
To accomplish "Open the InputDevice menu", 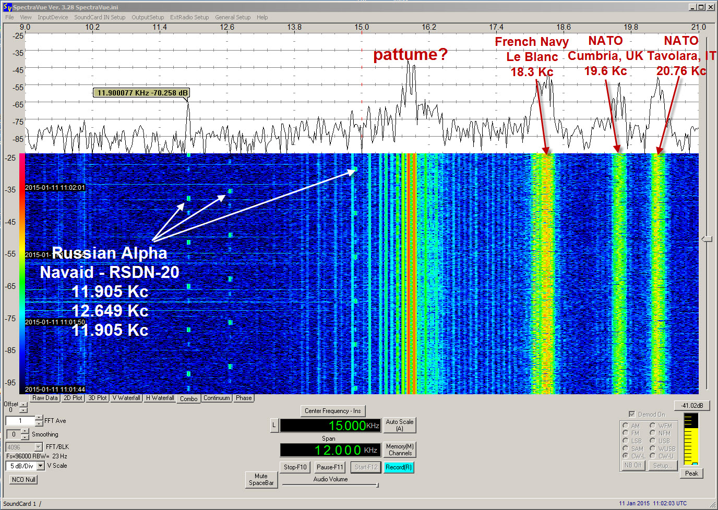I will (x=53, y=17).
